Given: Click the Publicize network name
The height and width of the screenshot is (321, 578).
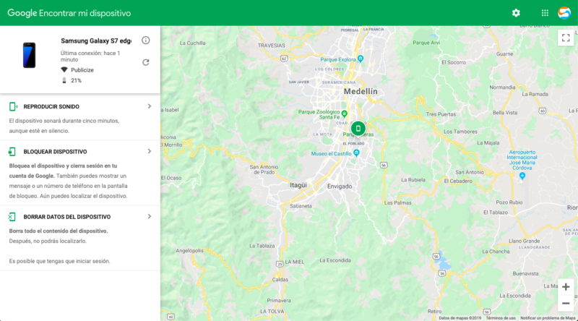Looking at the screenshot, I should [82, 70].
